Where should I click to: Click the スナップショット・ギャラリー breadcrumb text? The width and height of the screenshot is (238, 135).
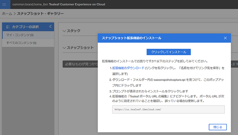(x=40, y=13)
